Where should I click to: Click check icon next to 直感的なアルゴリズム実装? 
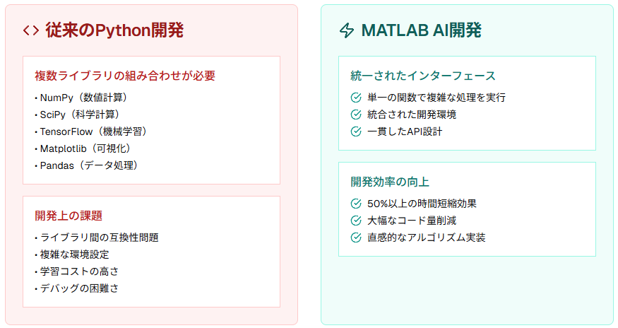356,238
